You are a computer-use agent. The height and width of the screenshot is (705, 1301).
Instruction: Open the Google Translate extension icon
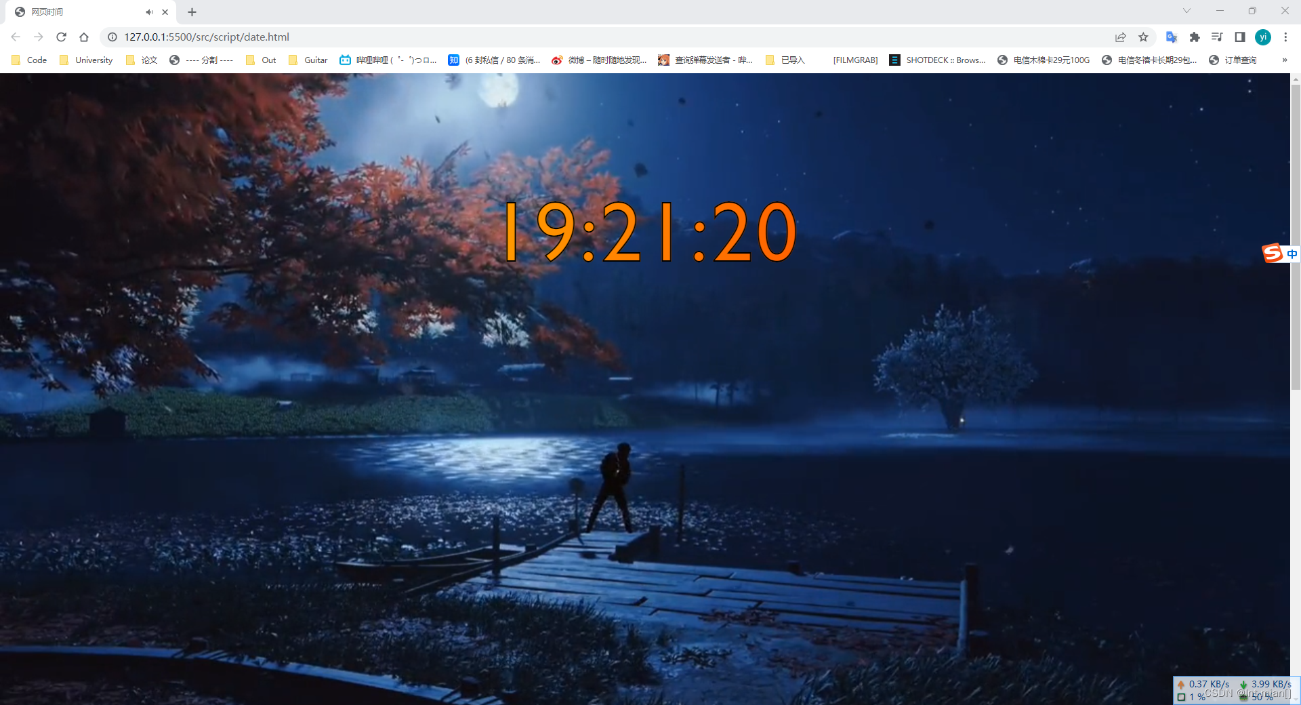coord(1172,37)
